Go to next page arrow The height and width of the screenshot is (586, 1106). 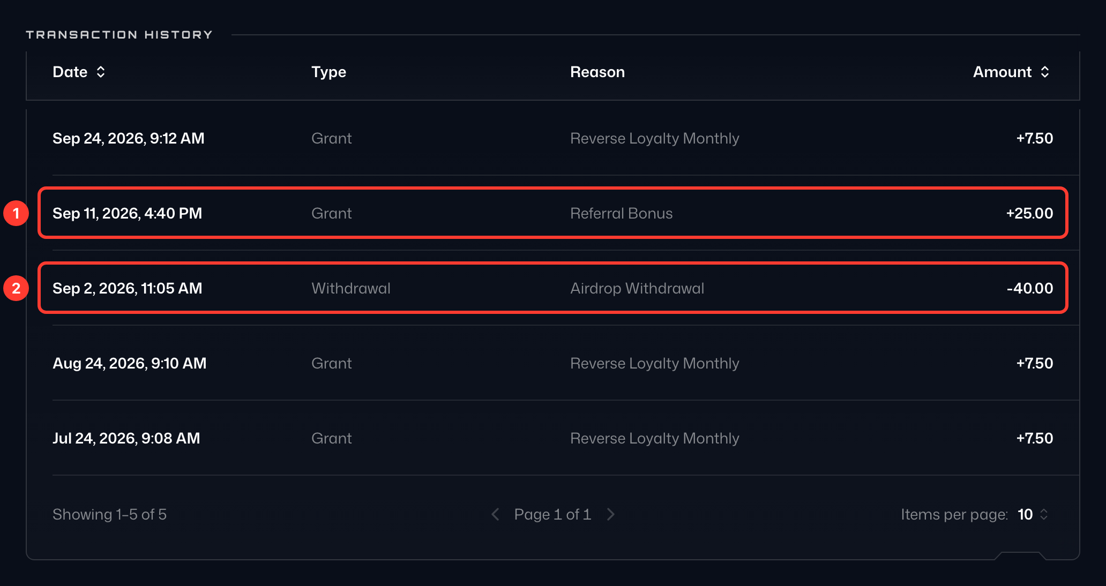pyautogui.click(x=611, y=514)
